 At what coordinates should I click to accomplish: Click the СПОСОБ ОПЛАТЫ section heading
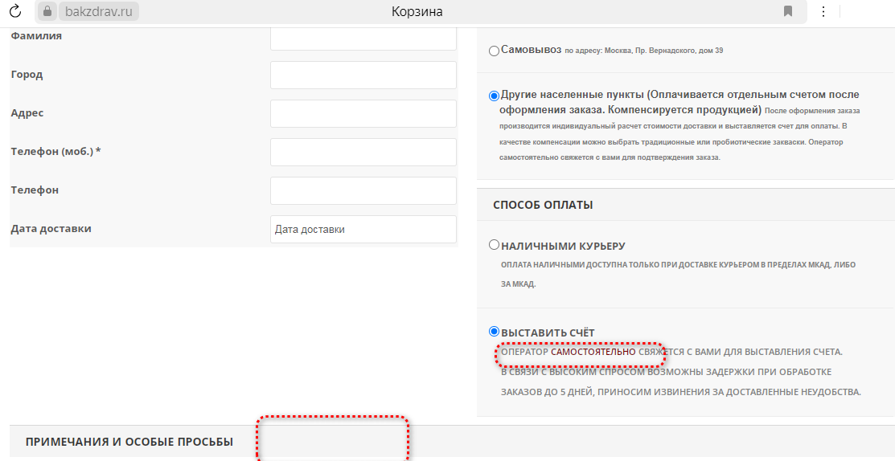pos(543,205)
